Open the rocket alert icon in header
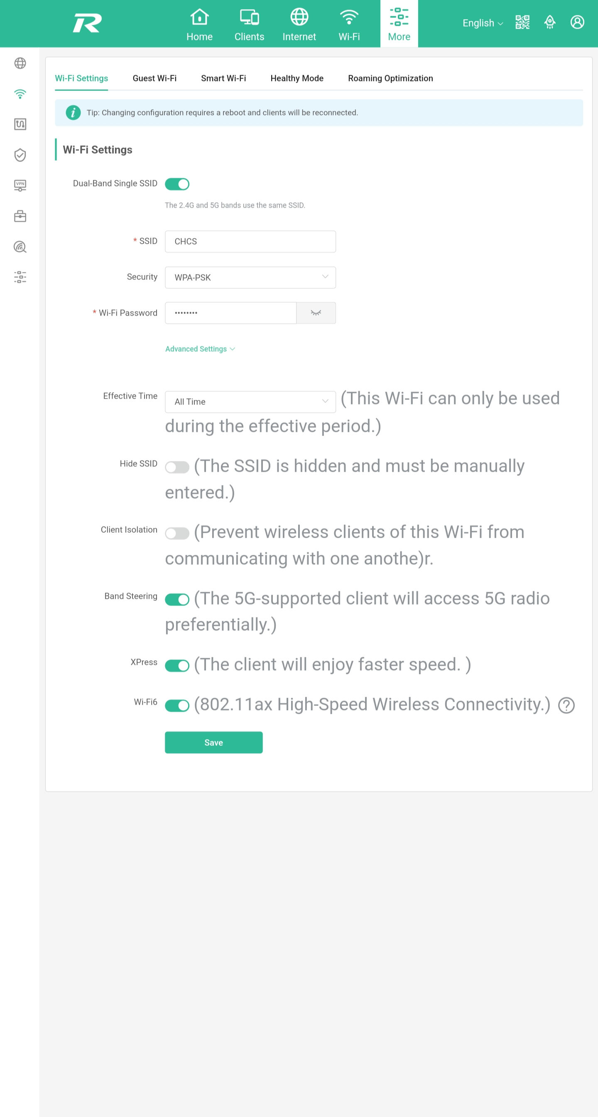This screenshot has height=1117, width=598. coord(549,22)
